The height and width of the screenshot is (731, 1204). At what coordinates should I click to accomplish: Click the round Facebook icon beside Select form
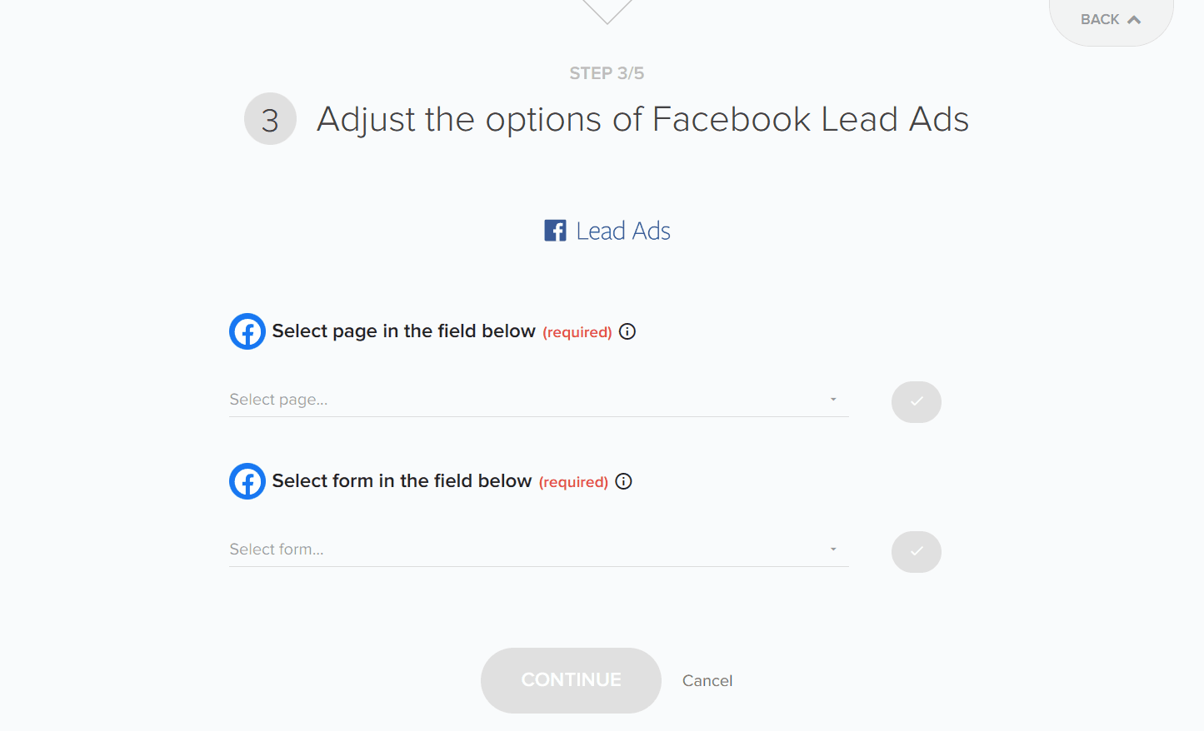247,481
